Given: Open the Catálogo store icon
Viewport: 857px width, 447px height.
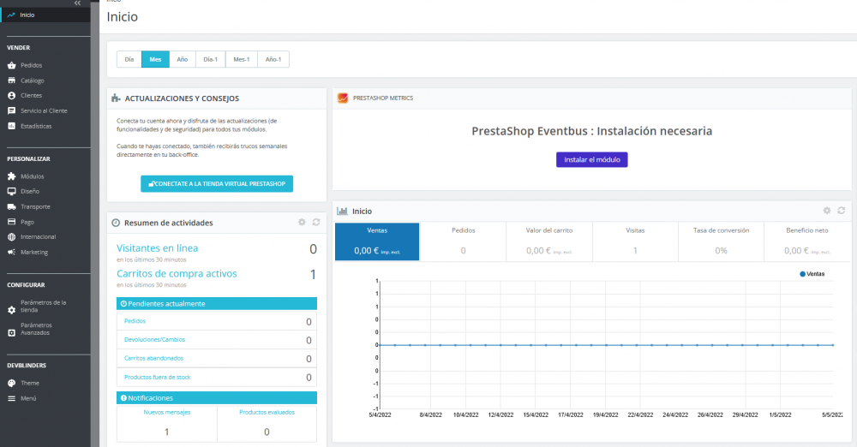Looking at the screenshot, I should [11, 80].
